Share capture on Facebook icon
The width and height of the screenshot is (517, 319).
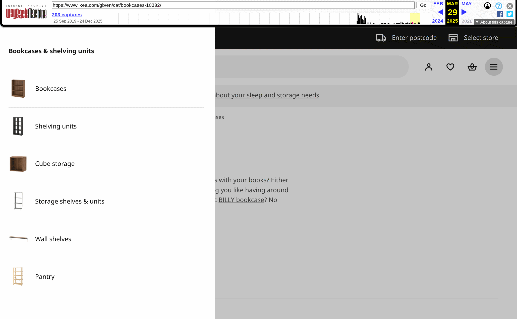pyautogui.click(x=500, y=14)
